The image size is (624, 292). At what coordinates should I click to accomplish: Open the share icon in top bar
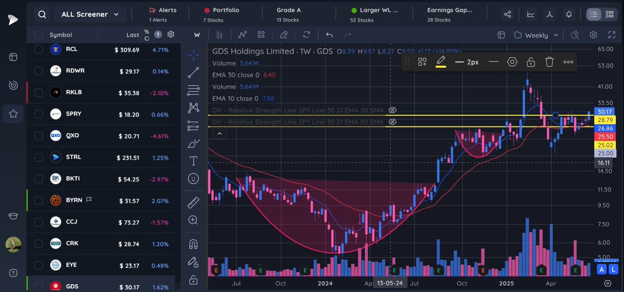coord(508,15)
